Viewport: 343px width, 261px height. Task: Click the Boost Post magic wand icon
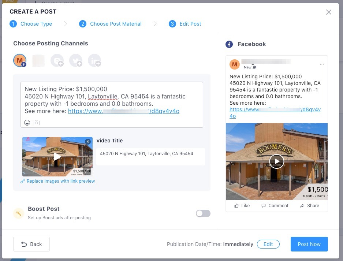click(19, 213)
